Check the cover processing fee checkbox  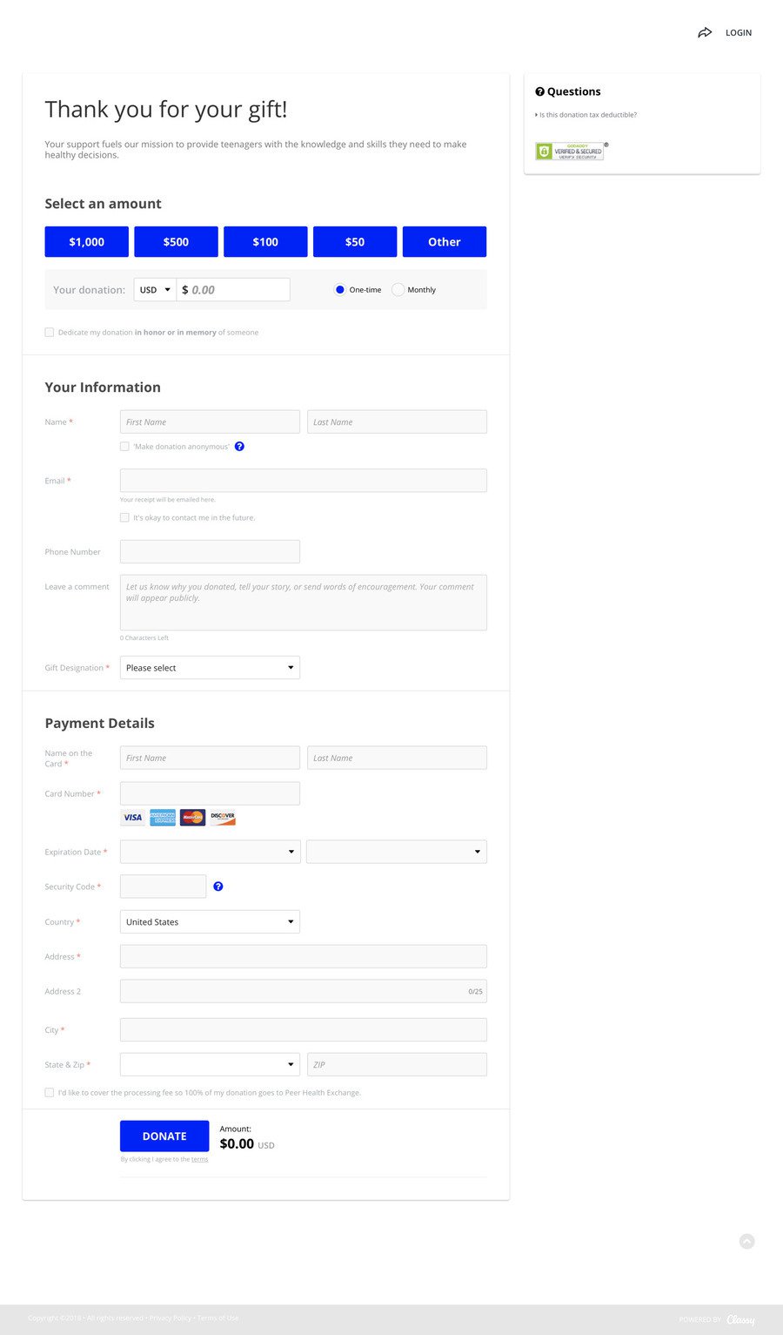click(x=50, y=1092)
